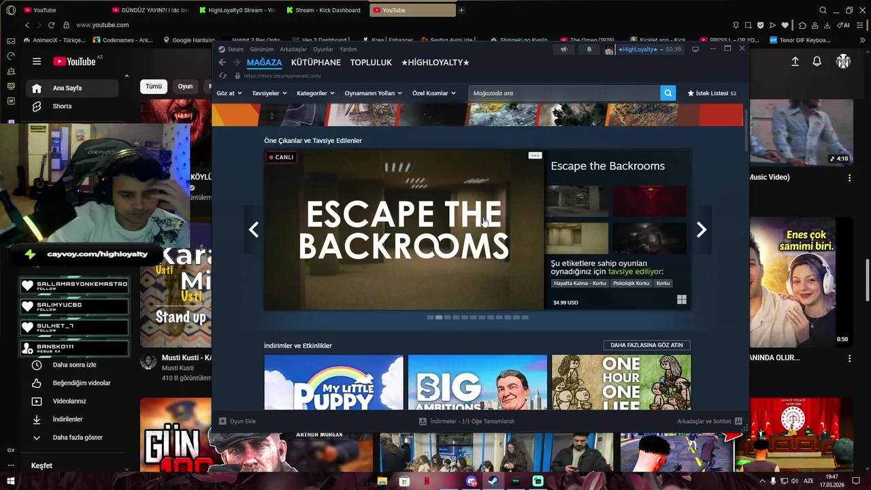The height and width of the screenshot is (490, 871).
Task: Open the Yardım menu
Action: [348, 49]
